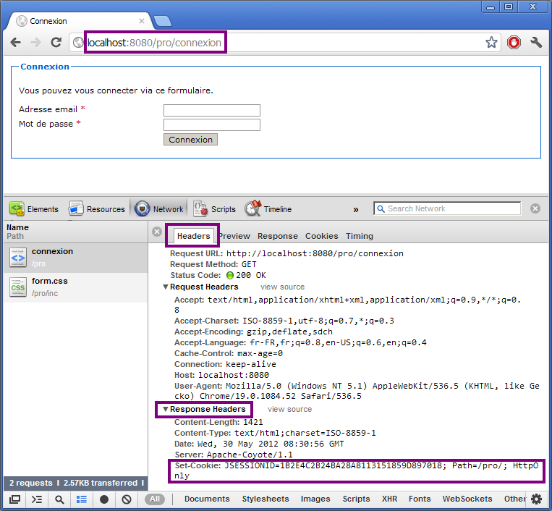Filter the network log by Other

[x=514, y=499]
